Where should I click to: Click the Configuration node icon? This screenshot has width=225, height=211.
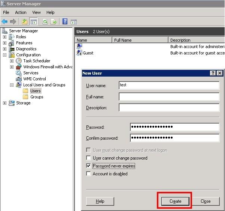point(12,55)
